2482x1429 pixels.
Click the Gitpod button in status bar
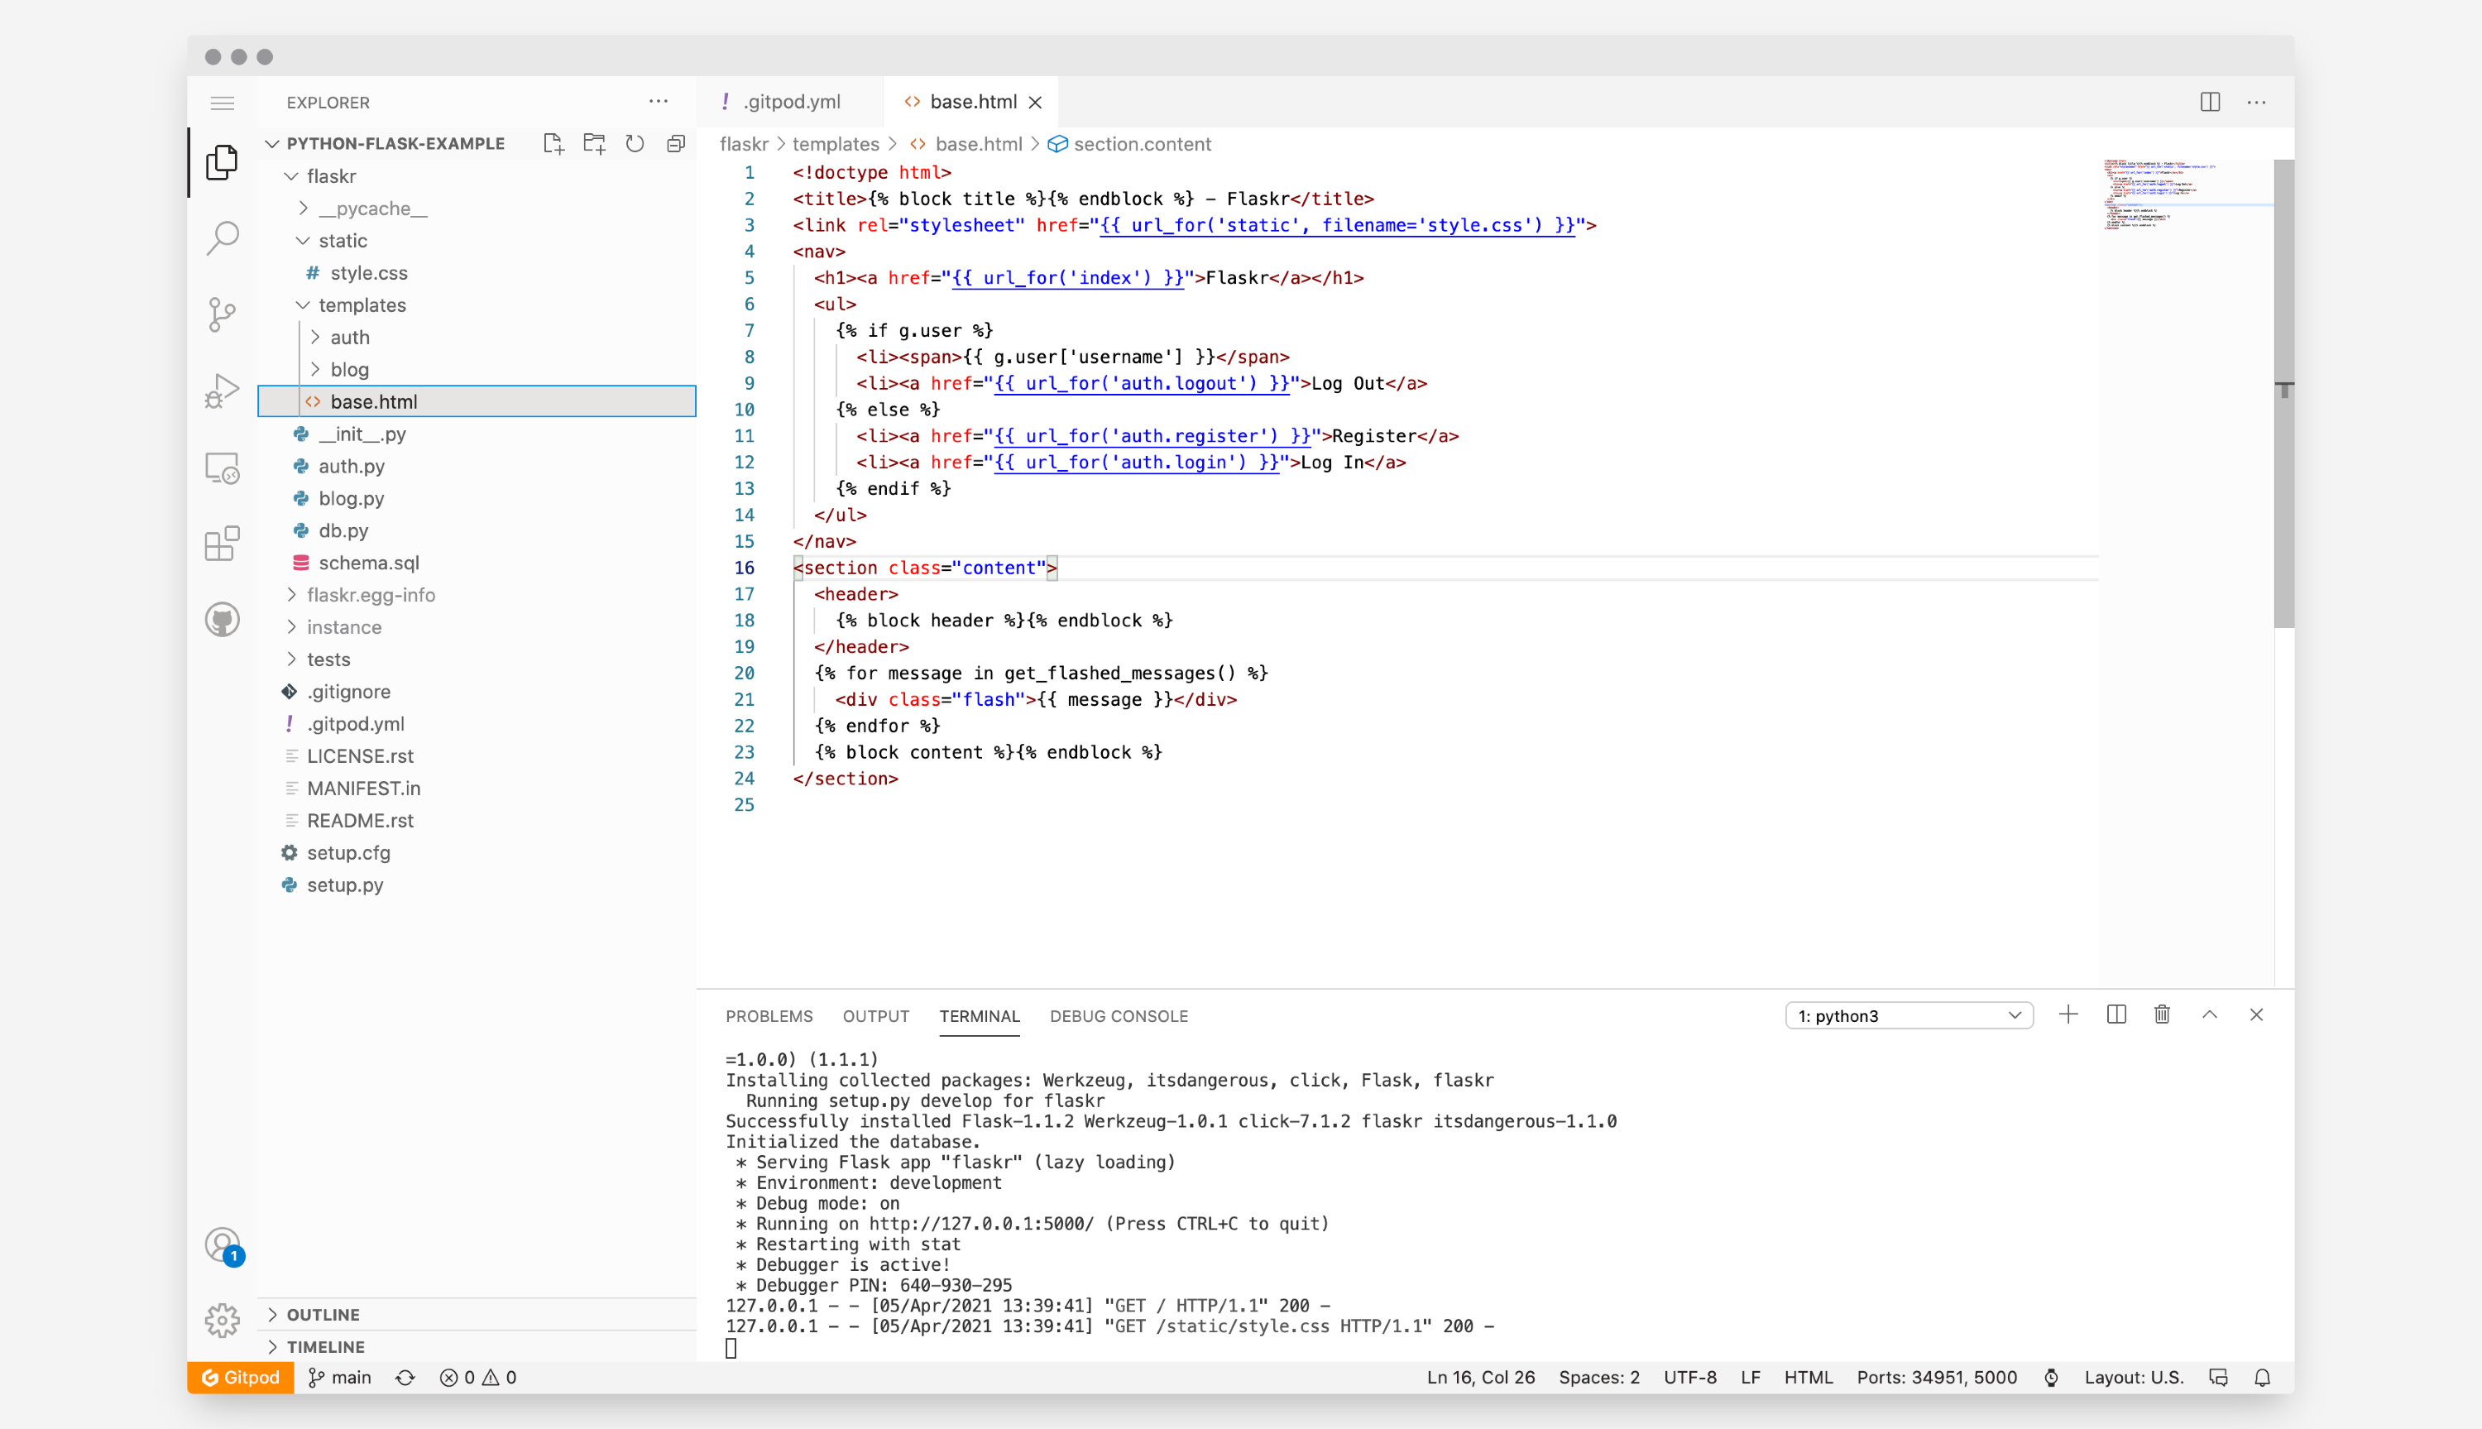(x=242, y=1377)
